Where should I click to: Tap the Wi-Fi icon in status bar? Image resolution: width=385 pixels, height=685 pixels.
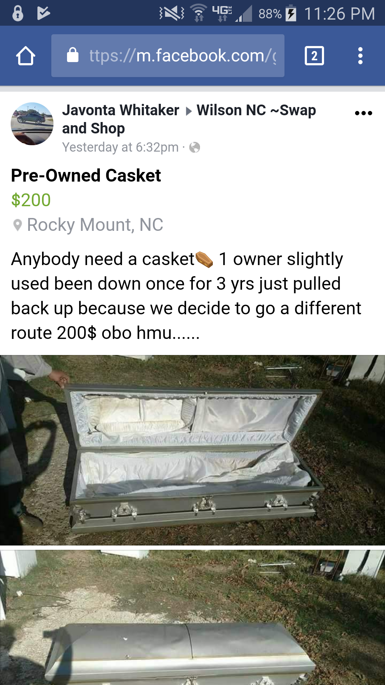199,13
